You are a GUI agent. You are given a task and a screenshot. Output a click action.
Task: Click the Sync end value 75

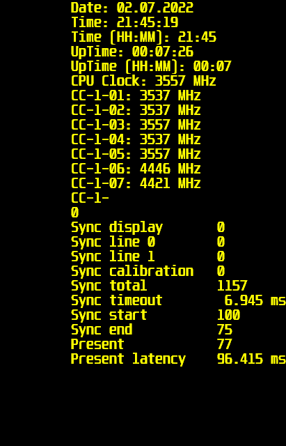click(225, 330)
